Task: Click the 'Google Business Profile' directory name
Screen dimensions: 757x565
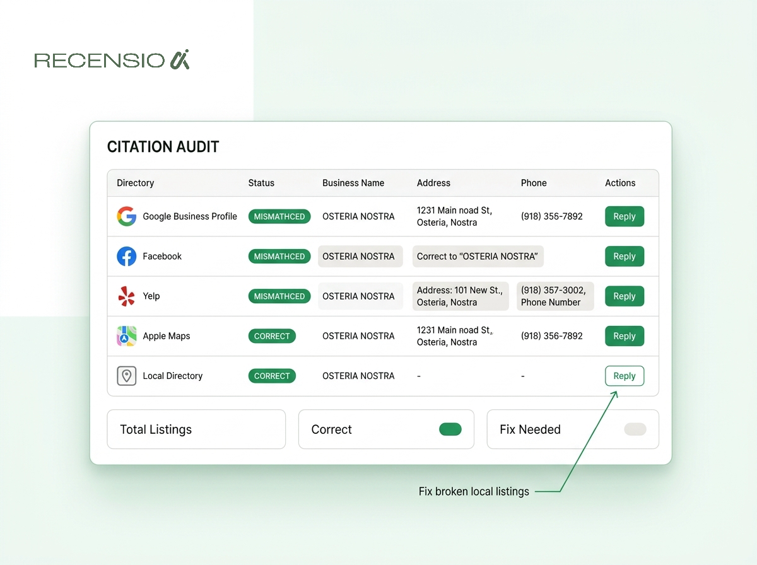Action: tap(190, 216)
